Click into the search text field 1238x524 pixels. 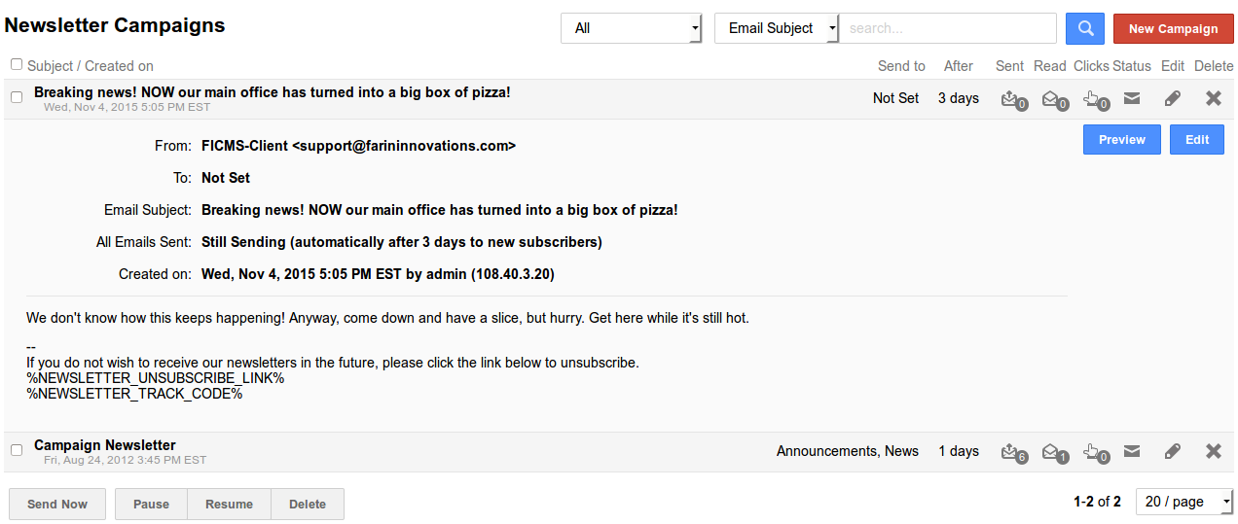[948, 28]
